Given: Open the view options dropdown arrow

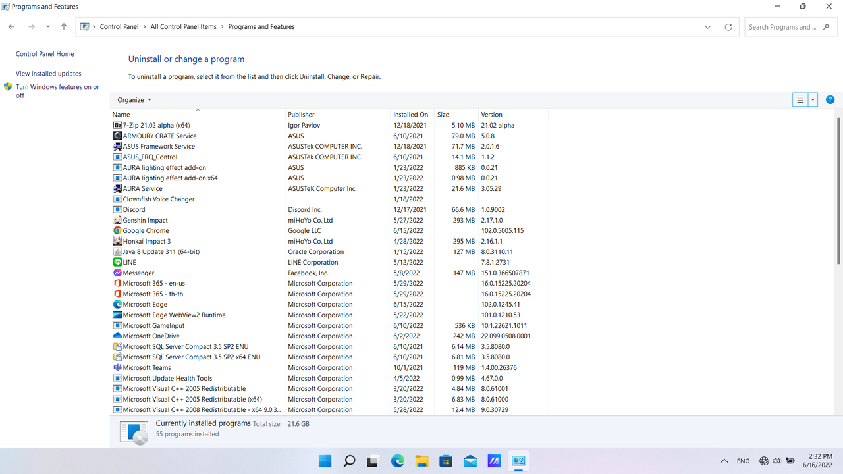Looking at the screenshot, I should (812, 99).
